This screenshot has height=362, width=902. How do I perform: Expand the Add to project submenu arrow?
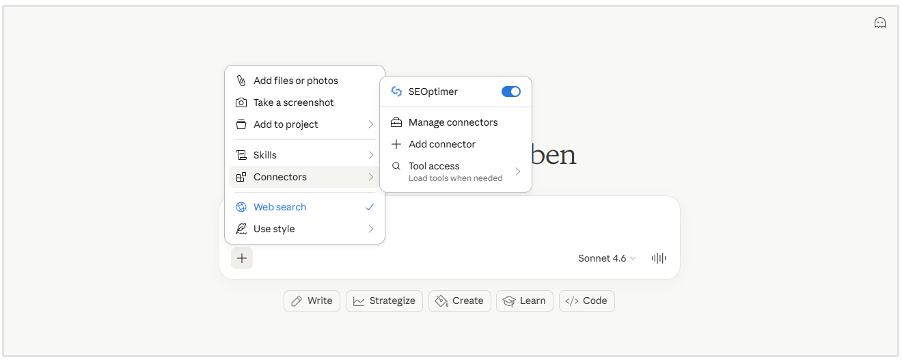tap(370, 124)
